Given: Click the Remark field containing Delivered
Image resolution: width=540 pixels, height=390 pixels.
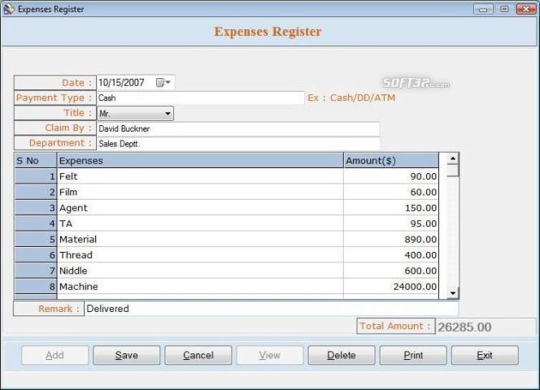Looking at the screenshot, I should (272, 309).
